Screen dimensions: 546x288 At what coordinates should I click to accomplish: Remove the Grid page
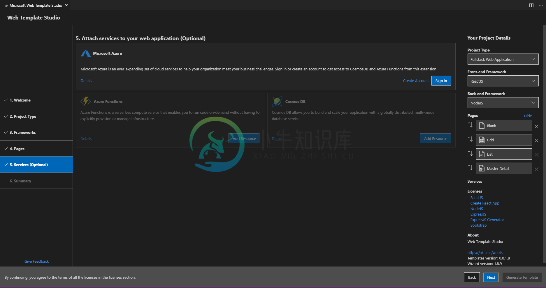point(536,141)
